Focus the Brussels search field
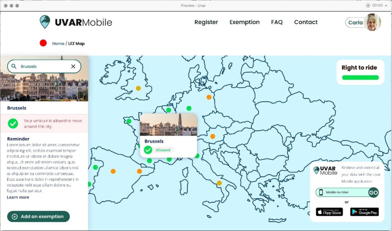 [x=44, y=67]
